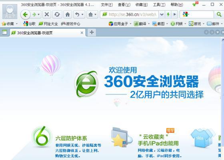Screen dimensions: 224x160
Task: Close the 360安全浏览器-欢迎页 tab
Action: click(82, 33)
